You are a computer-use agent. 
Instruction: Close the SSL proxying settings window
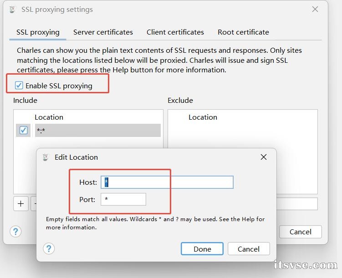pos(315,10)
